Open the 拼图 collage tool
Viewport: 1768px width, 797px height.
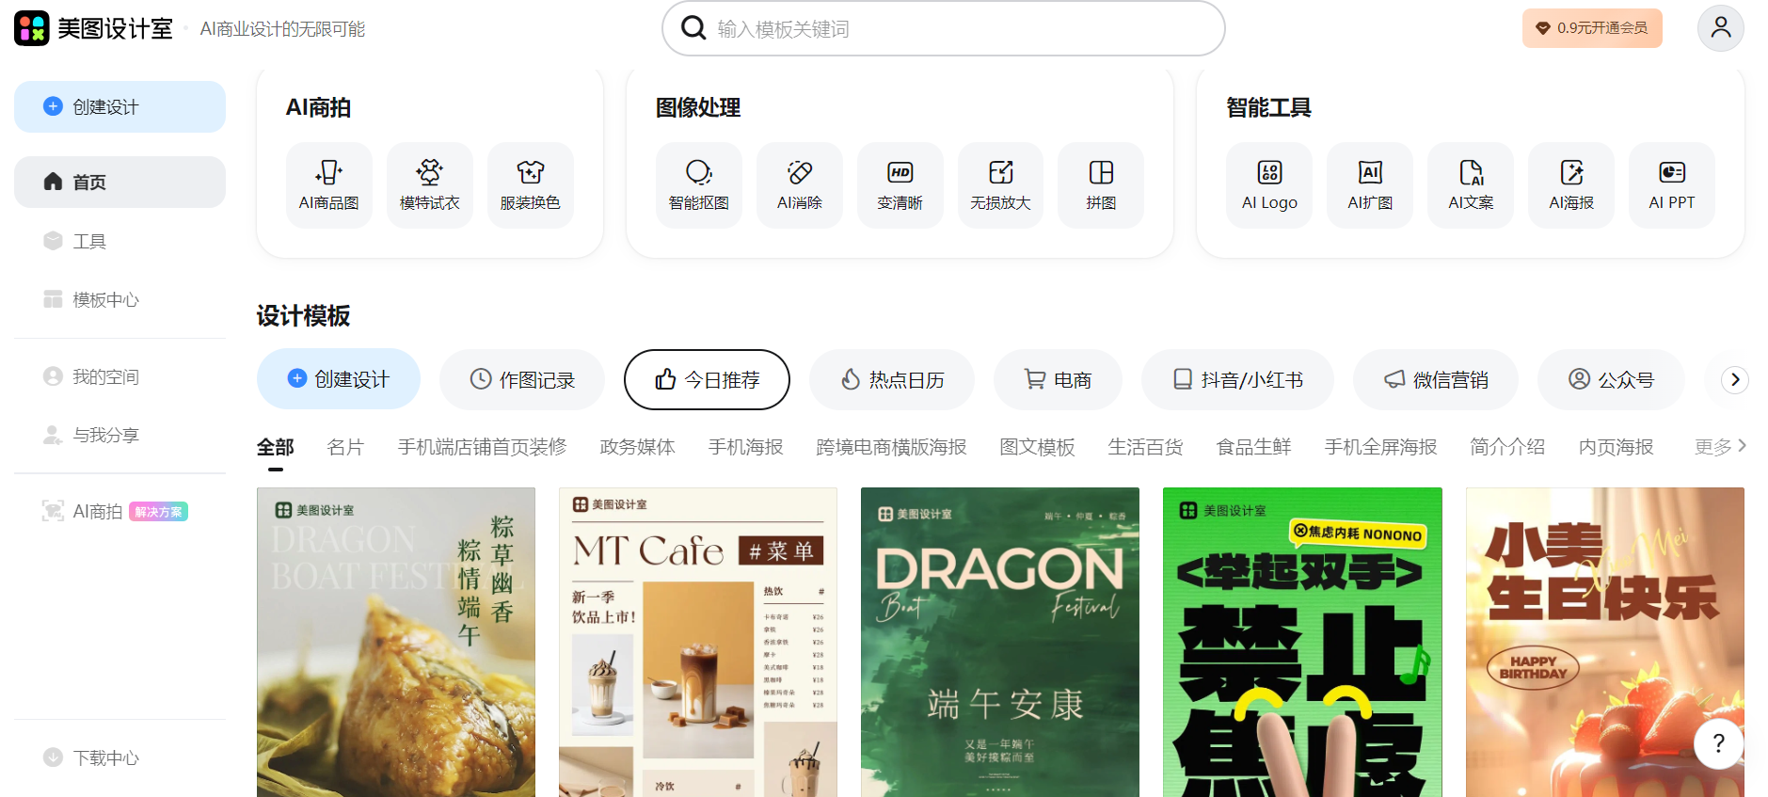[1100, 184]
